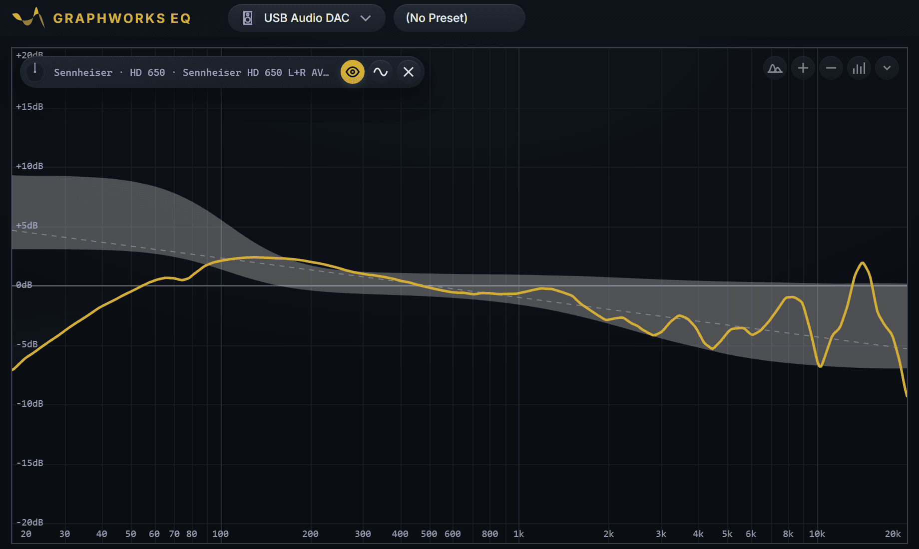Click the GRAPHWORKS EQ title text
Image resolution: width=919 pixels, height=549 pixels.
coord(122,18)
